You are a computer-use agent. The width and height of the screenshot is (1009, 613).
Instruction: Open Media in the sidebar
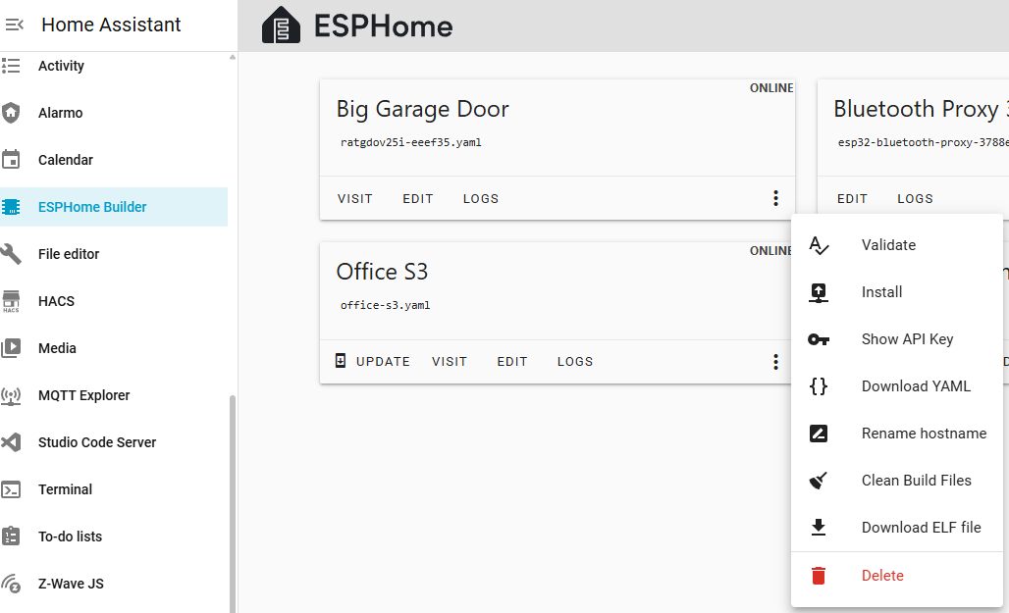click(114, 348)
